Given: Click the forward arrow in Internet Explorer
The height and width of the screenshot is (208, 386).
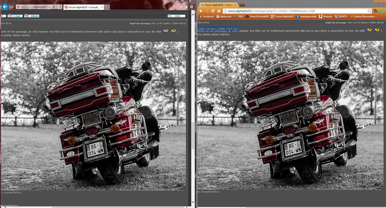Looking at the screenshot, I should pos(12,7).
